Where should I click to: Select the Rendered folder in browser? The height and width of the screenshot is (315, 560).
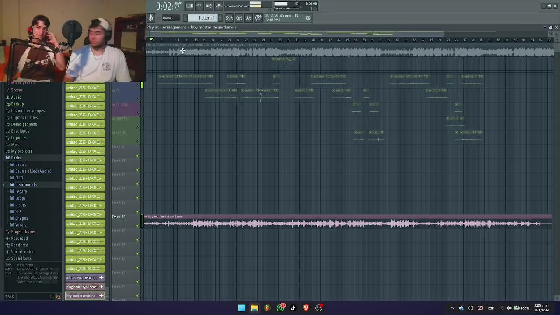(x=19, y=245)
